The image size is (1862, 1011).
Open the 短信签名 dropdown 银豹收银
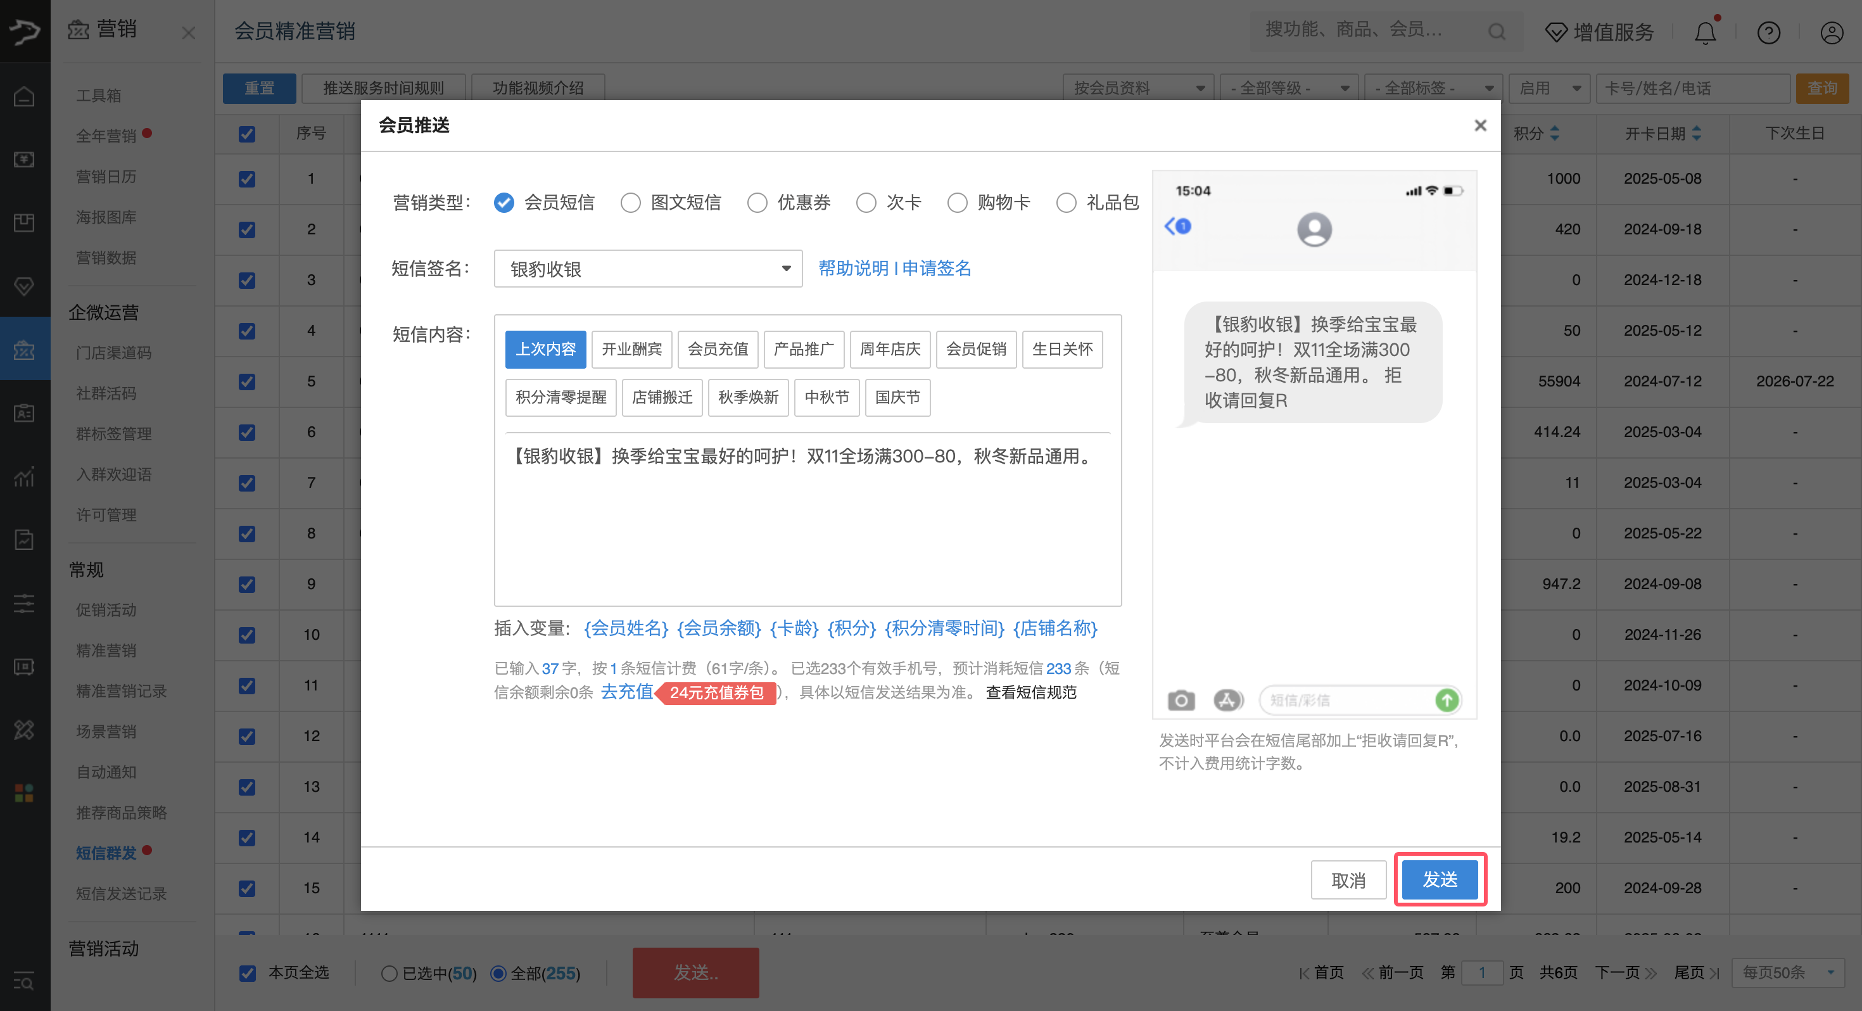tap(648, 269)
